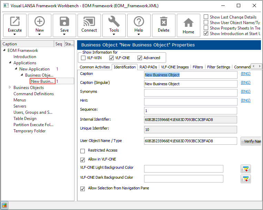Click the Verify Name button
263x210 pixels.
(x=251, y=141)
